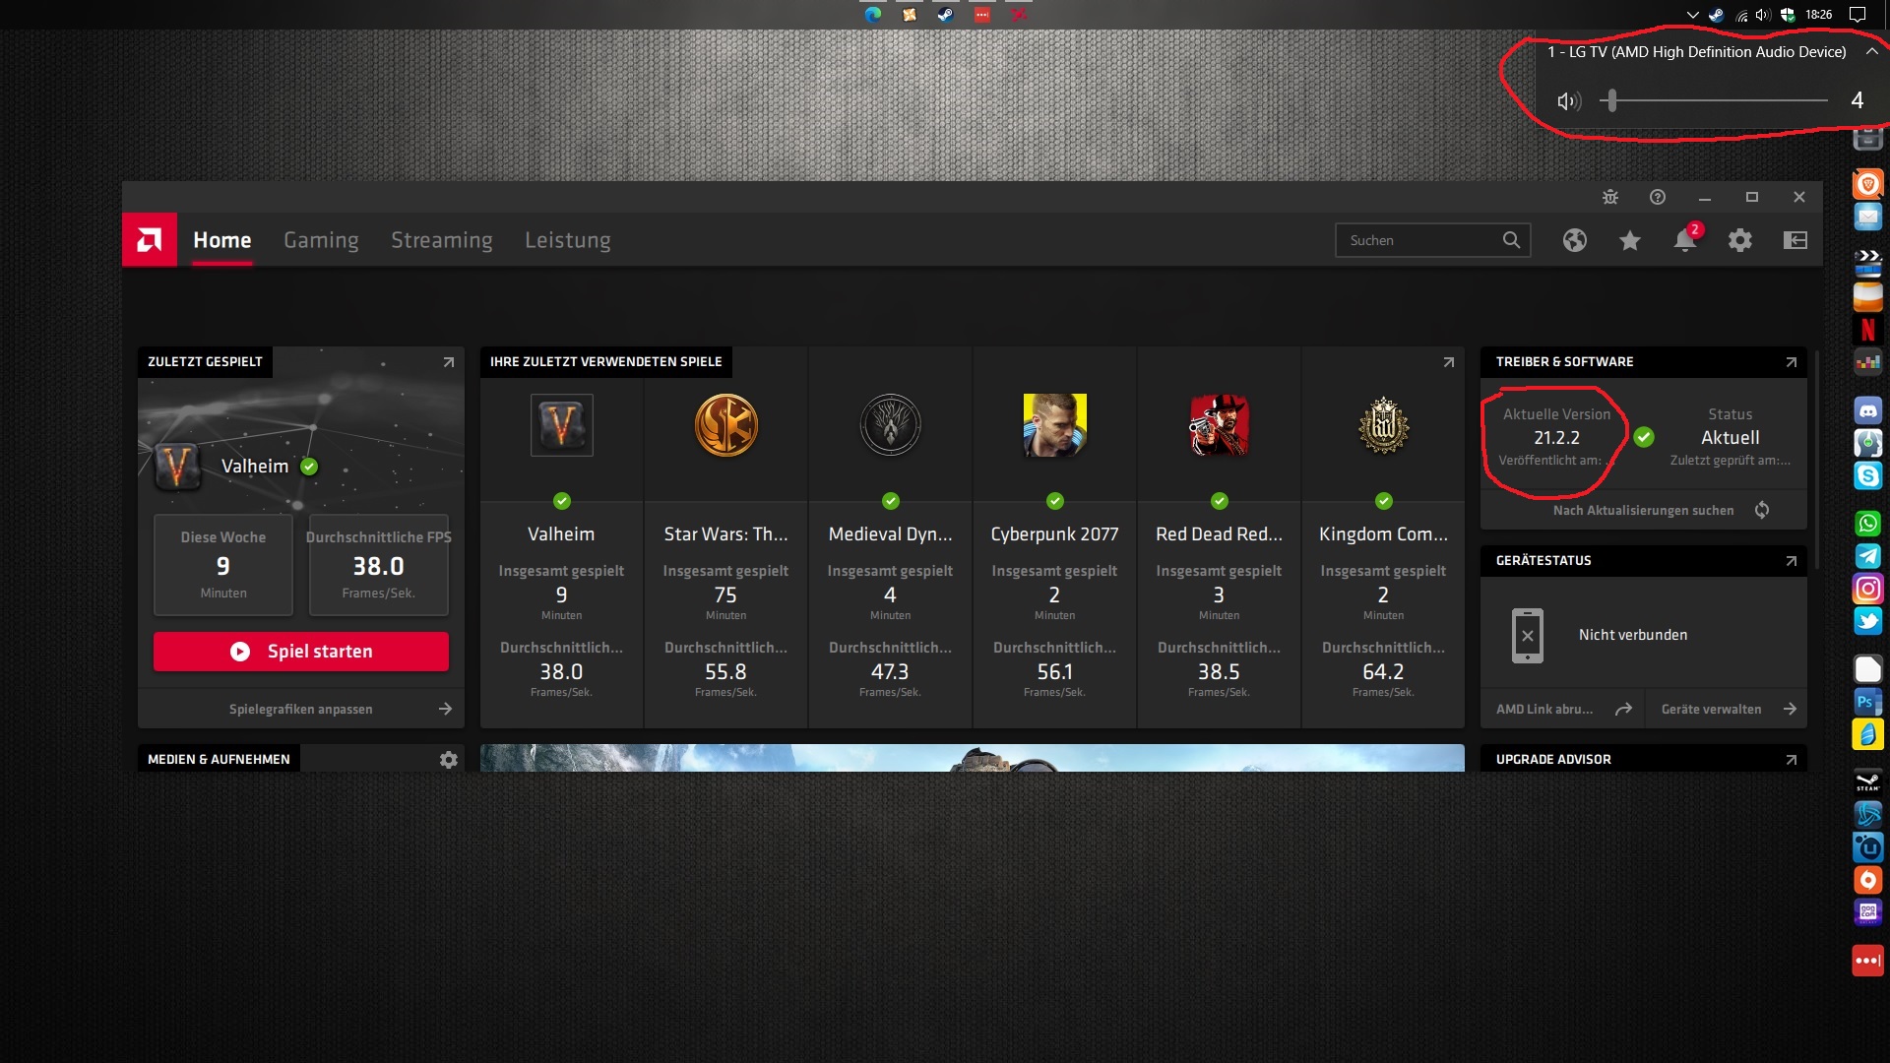Click the Nicht verbunden status text
The image size is (1890, 1063).
point(1633,635)
